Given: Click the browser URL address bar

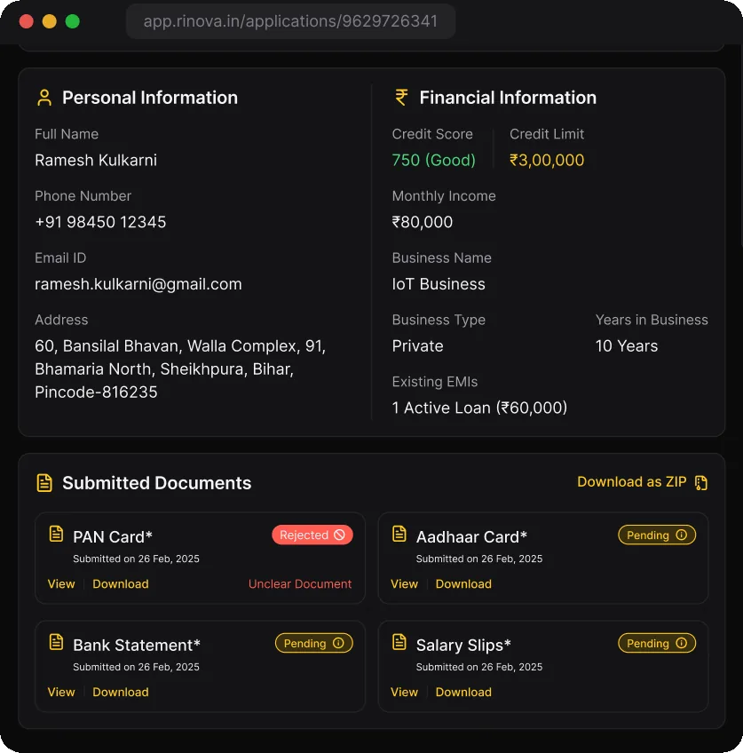Looking at the screenshot, I should tap(290, 21).
